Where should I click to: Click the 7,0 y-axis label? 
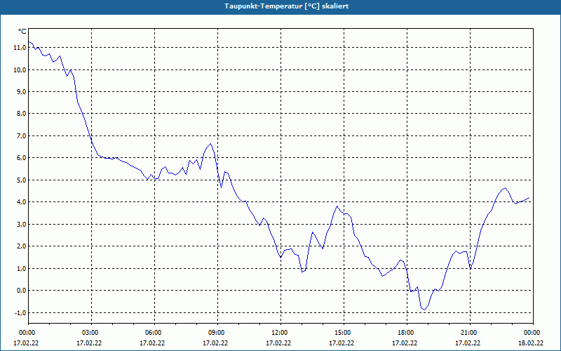(x=21, y=136)
